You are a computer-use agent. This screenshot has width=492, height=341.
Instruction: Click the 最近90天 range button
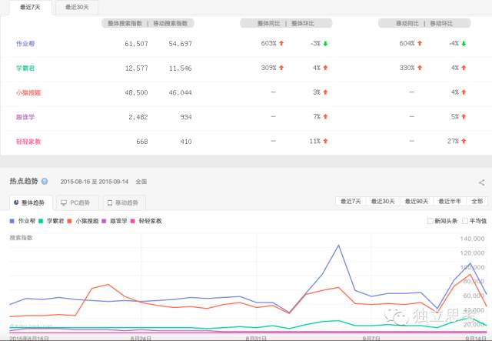coord(416,202)
